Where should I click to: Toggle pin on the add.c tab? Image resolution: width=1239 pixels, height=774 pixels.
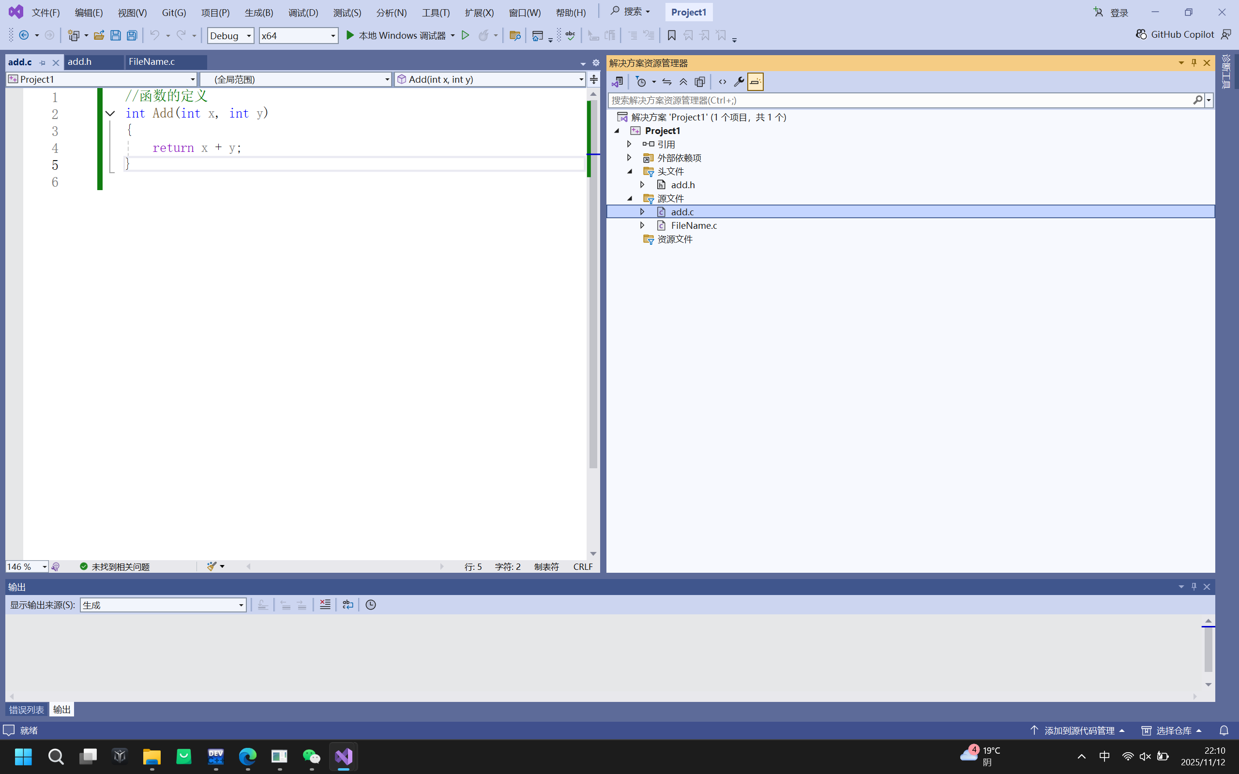[x=43, y=62]
